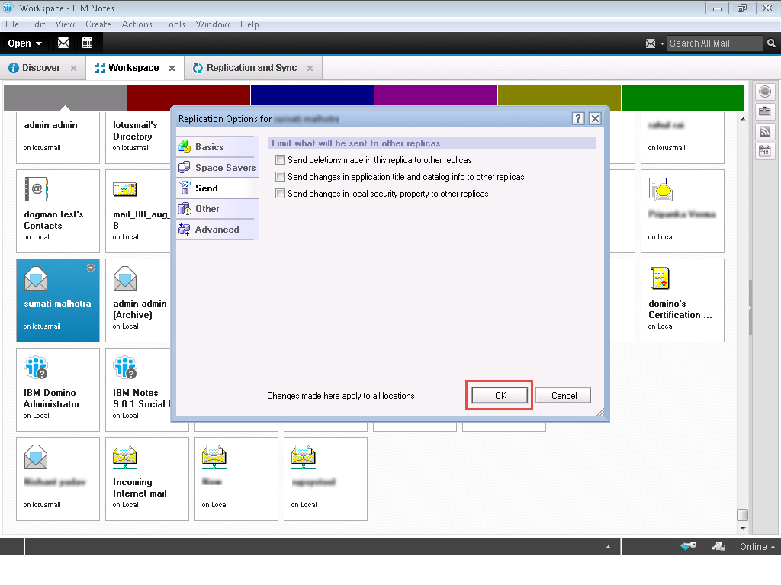Switch to the Discover tab
Viewport: 781px width, 585px height.
41,68
